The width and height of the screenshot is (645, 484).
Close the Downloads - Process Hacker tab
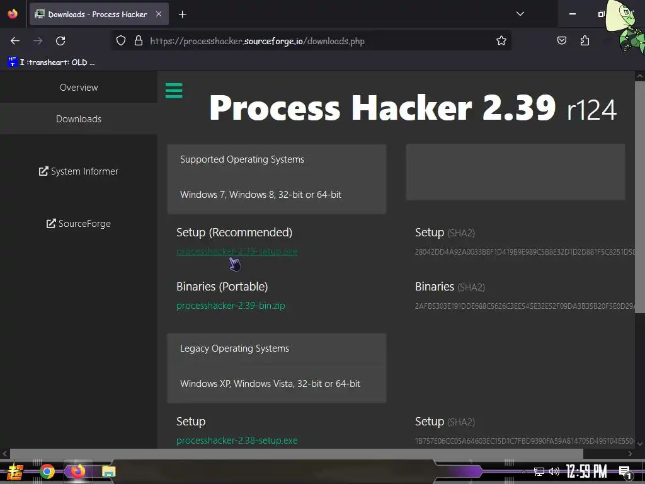(158, 14)
